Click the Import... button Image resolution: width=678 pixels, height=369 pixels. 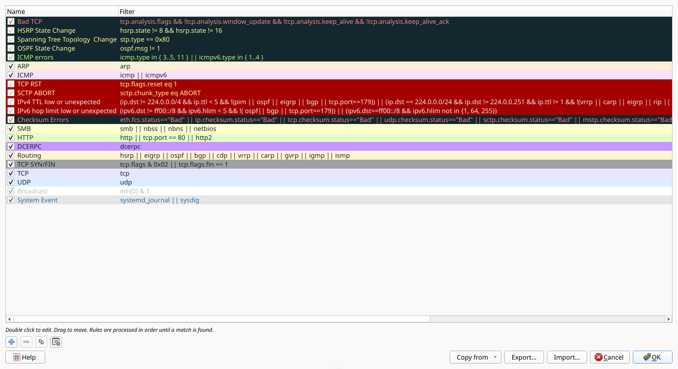tap(566, 357)
